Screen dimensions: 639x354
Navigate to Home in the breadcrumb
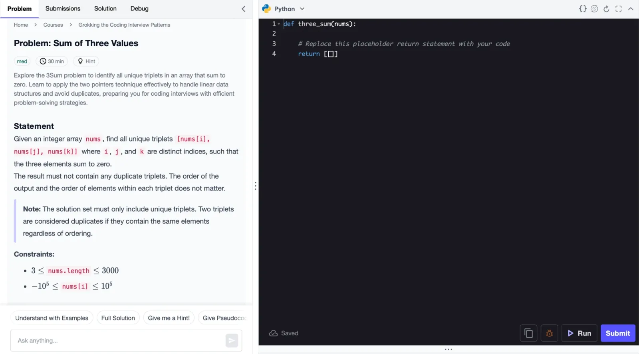coord(21,25)
